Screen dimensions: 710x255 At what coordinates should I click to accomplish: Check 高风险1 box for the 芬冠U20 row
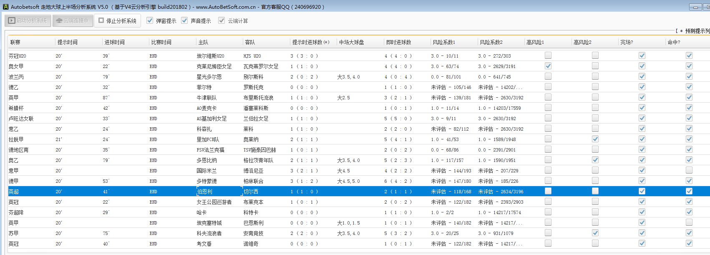click(548, 56)
